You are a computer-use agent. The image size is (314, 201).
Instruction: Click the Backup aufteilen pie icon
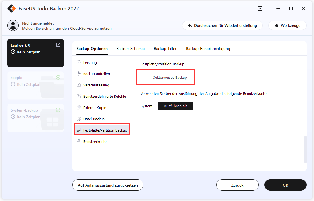79,74
